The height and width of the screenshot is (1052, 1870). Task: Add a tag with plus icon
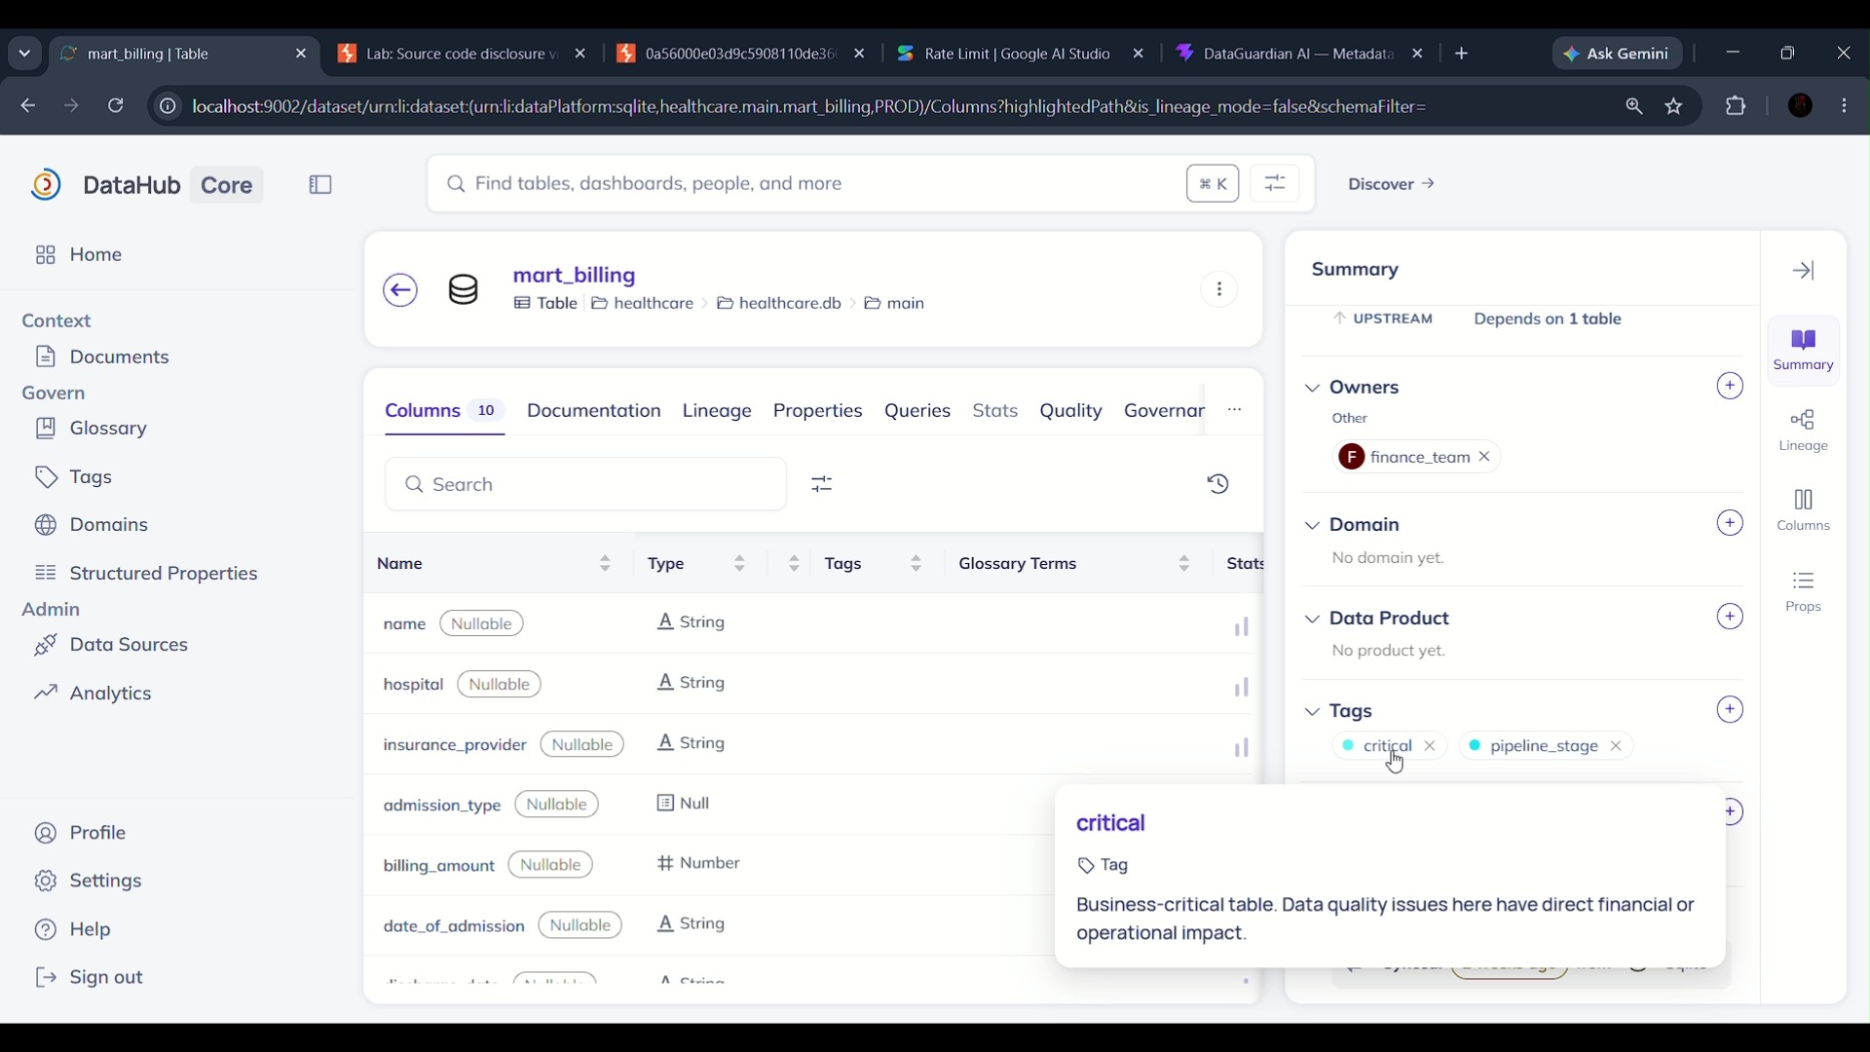click(1730, 710)
